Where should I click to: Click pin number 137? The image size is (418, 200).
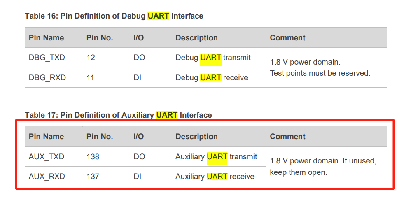[x=93, y=176]
